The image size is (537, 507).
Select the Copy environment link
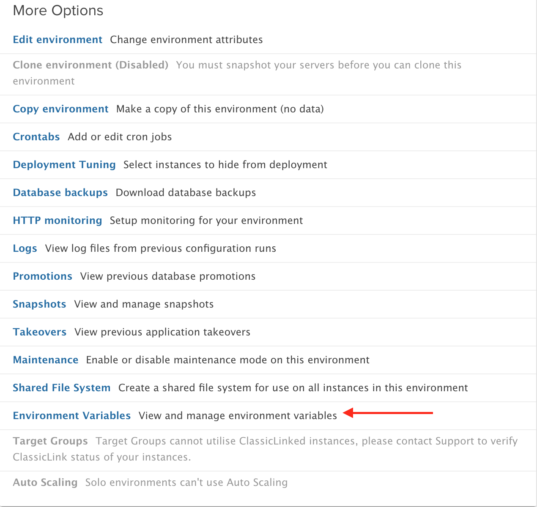pyautogui.click(x=60, y=109)
